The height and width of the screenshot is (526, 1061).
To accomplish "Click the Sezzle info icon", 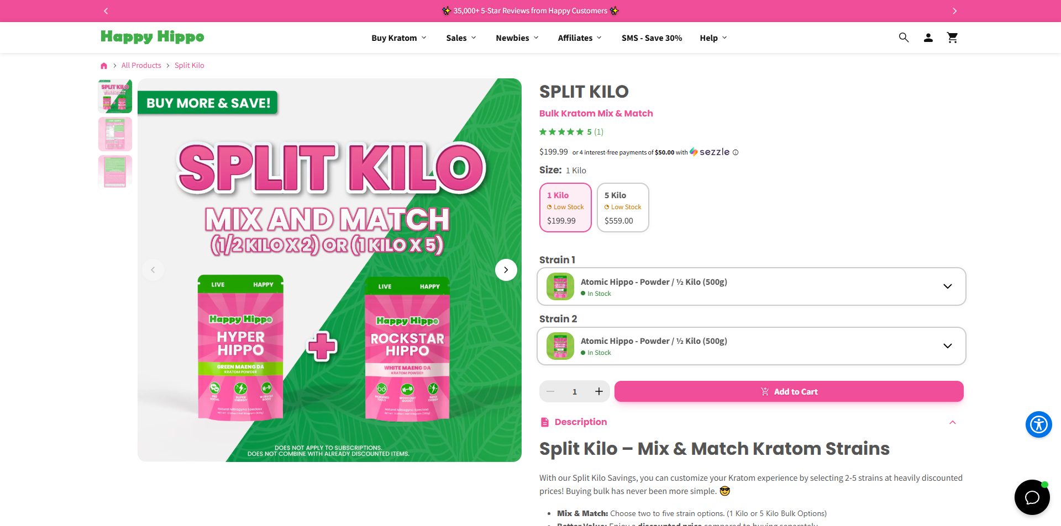I will coord(736,153).
